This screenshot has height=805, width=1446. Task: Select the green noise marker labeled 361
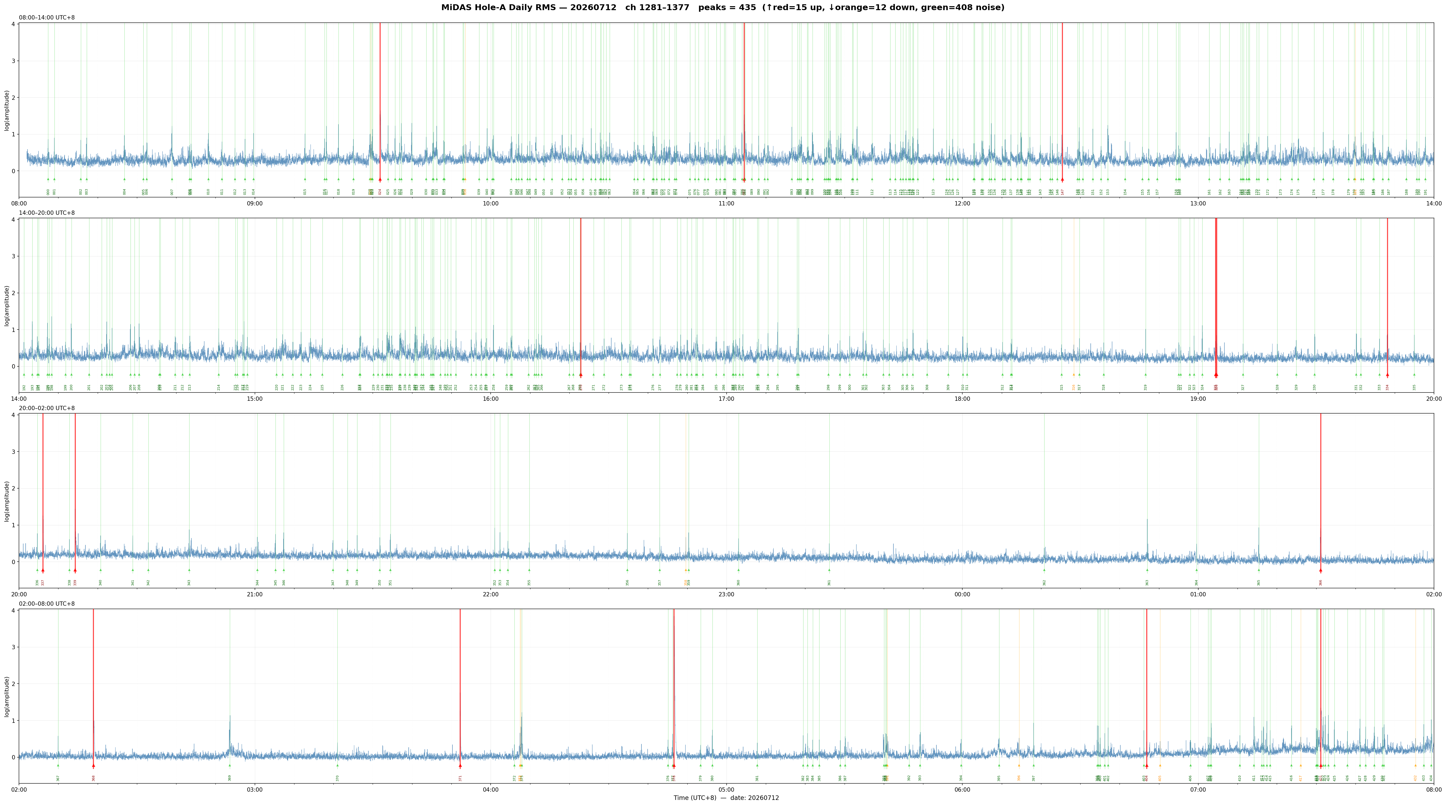point(829,570)
